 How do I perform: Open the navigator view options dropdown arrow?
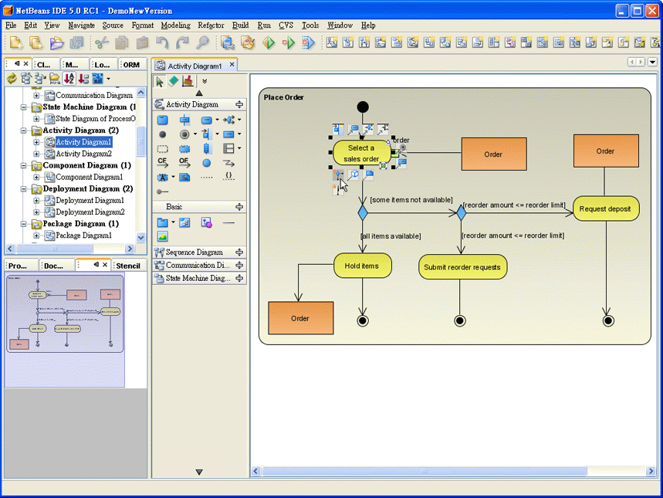click(x=108, y=79)
